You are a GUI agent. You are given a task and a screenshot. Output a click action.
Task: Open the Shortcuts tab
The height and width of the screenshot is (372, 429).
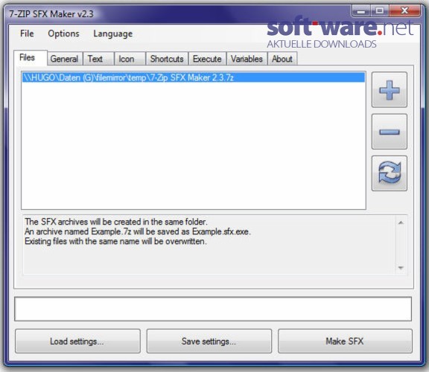point(167,59)
